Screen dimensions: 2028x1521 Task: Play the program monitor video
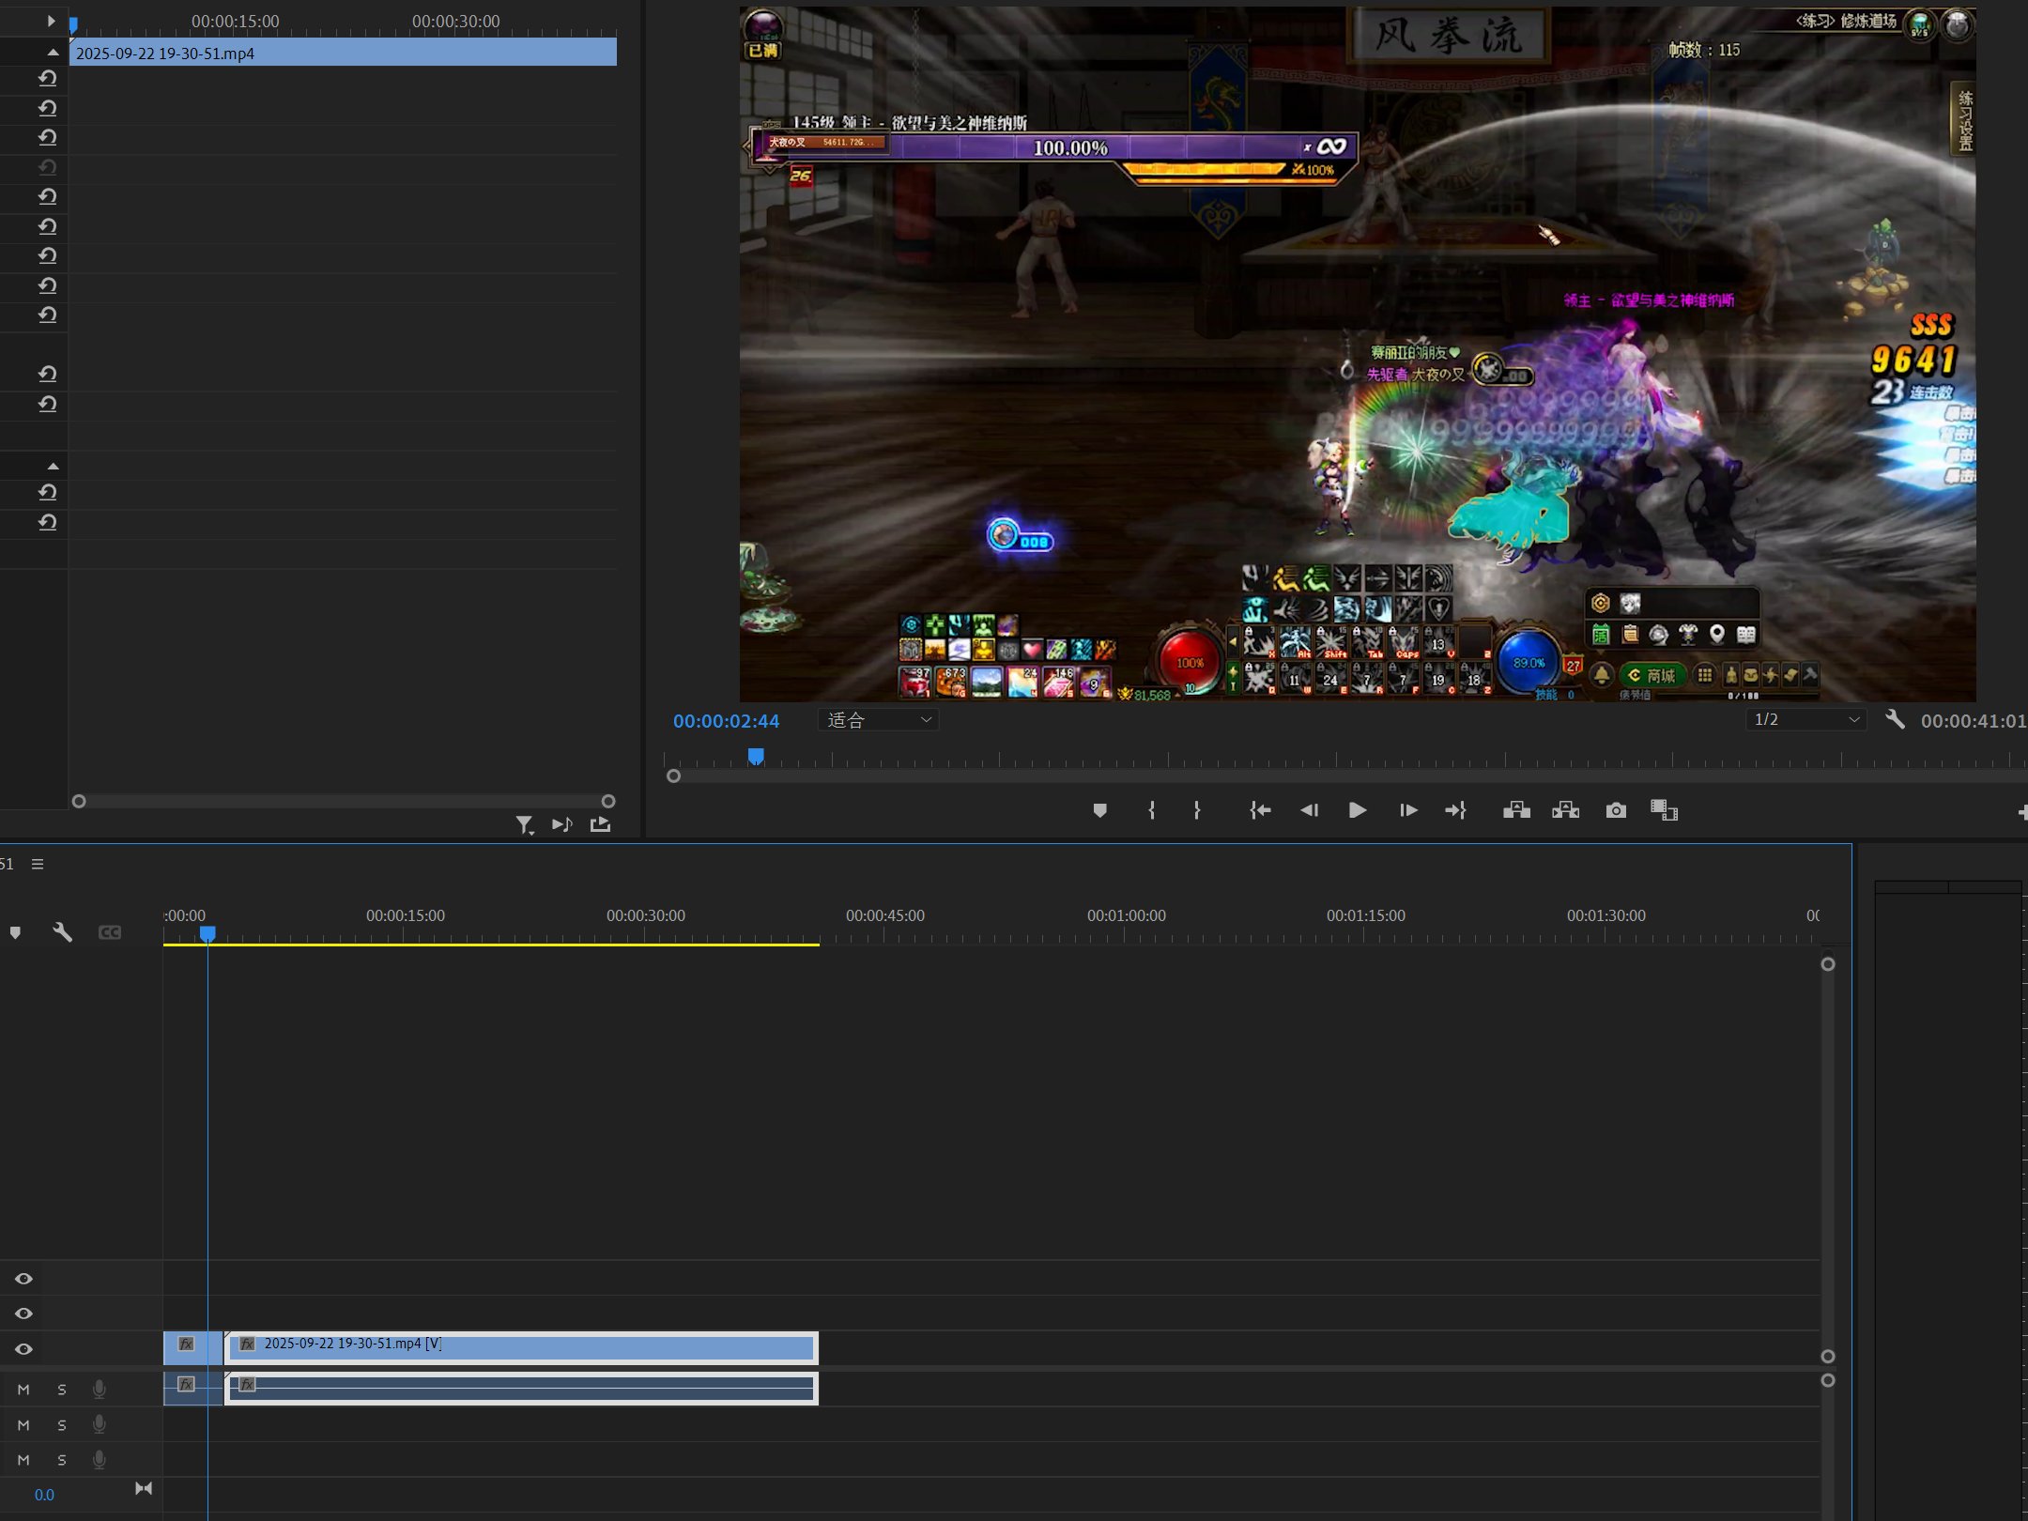coord(1357,810)
